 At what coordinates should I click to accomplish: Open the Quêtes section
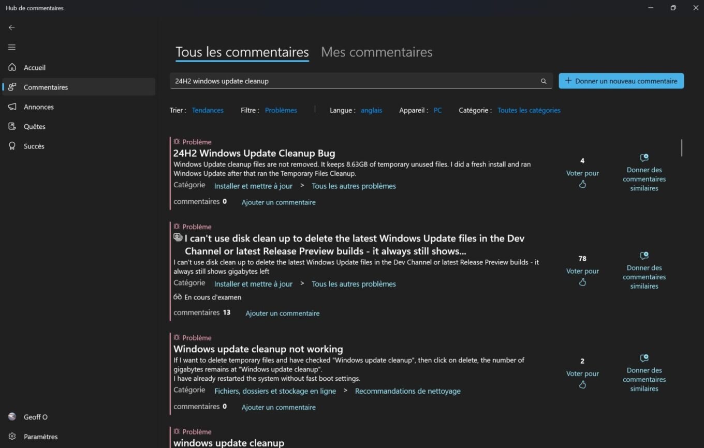click(x=79, y=126)
